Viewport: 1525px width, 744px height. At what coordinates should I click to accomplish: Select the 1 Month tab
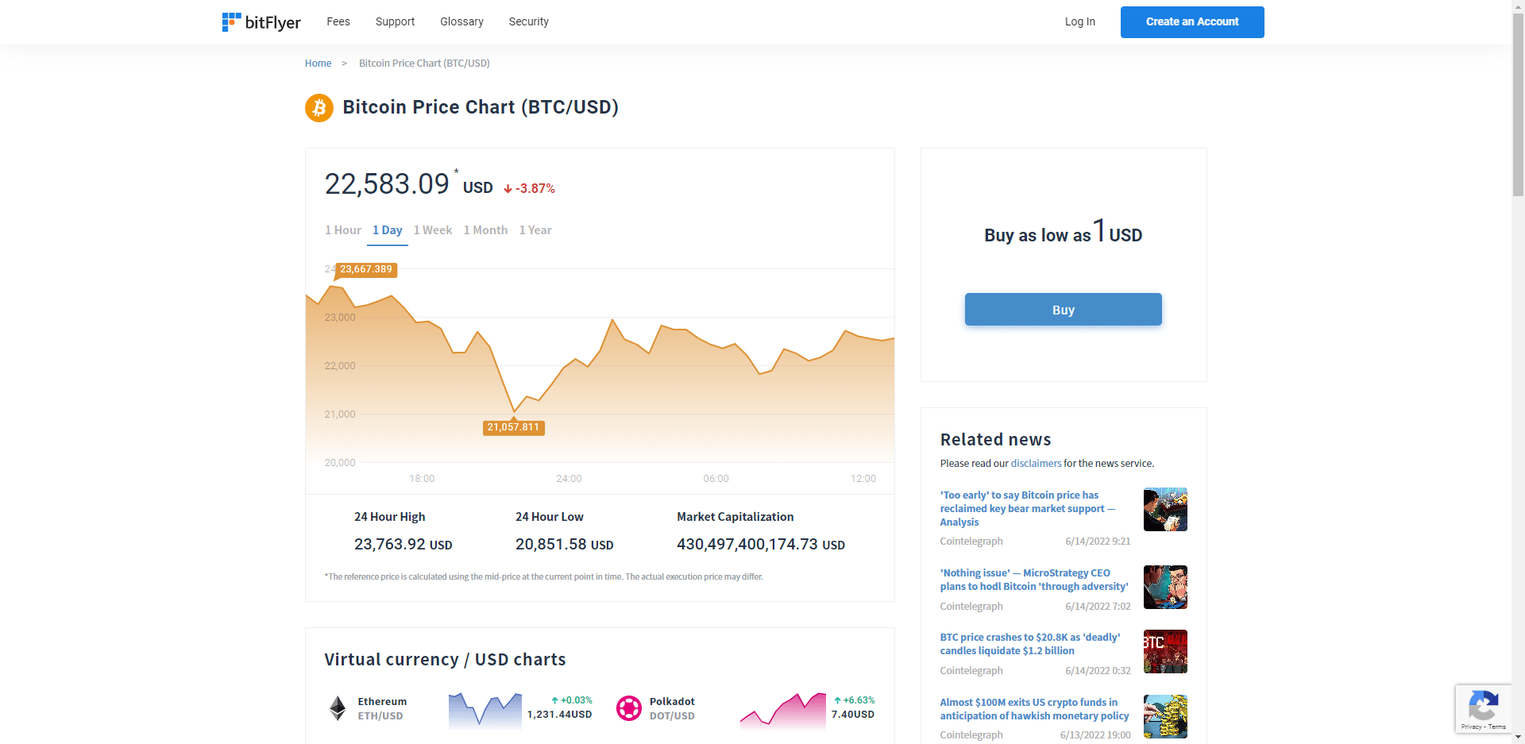(485, 229)
